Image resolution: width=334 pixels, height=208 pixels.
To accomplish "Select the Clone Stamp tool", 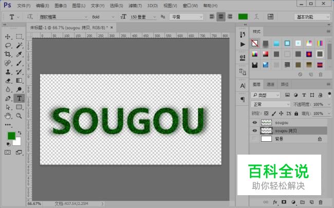I will (8, 72).
